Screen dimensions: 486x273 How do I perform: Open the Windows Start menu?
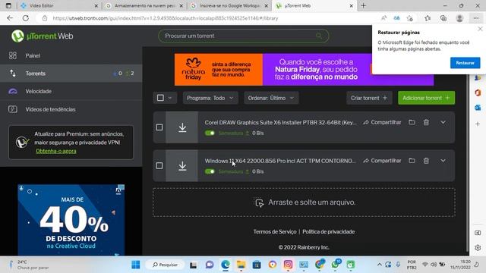click(x=136, y=265)
